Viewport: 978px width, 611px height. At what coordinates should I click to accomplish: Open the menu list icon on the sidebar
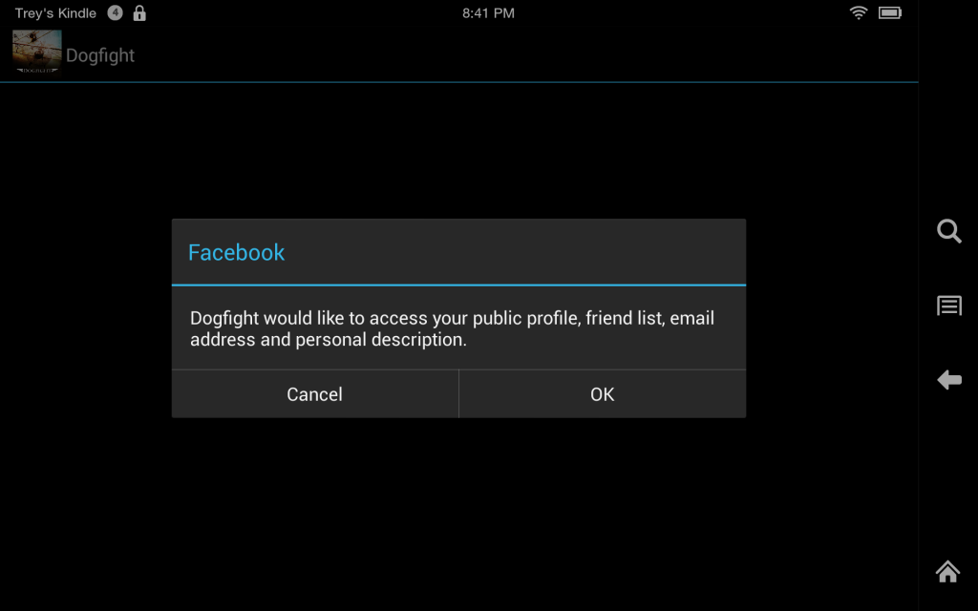pos(948,305)
